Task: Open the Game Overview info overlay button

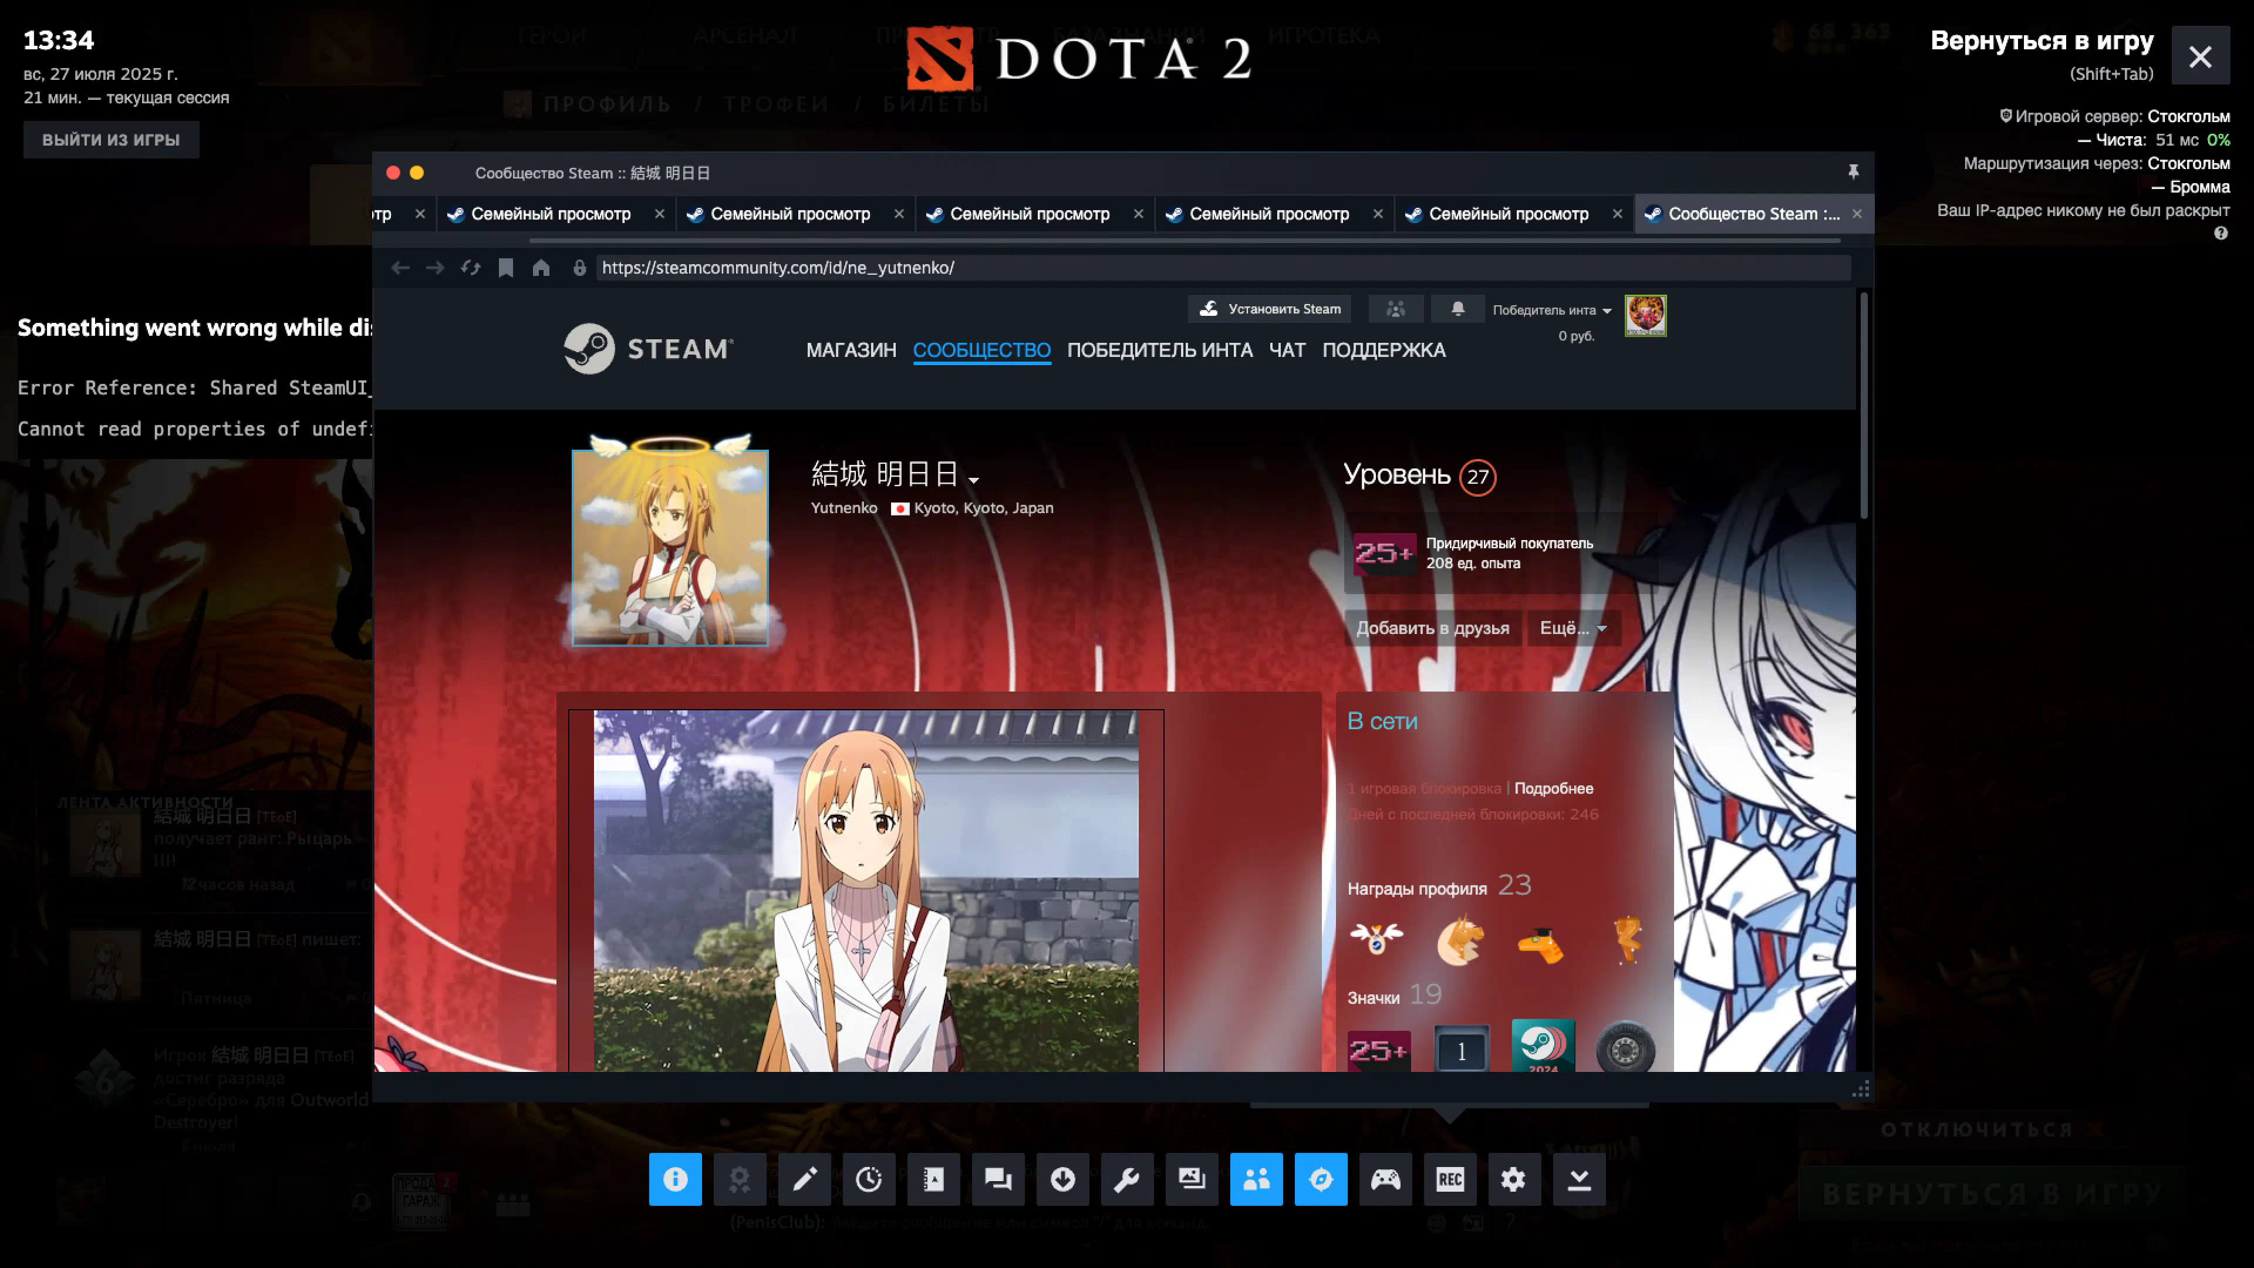Action: [x=674, y=1179]
